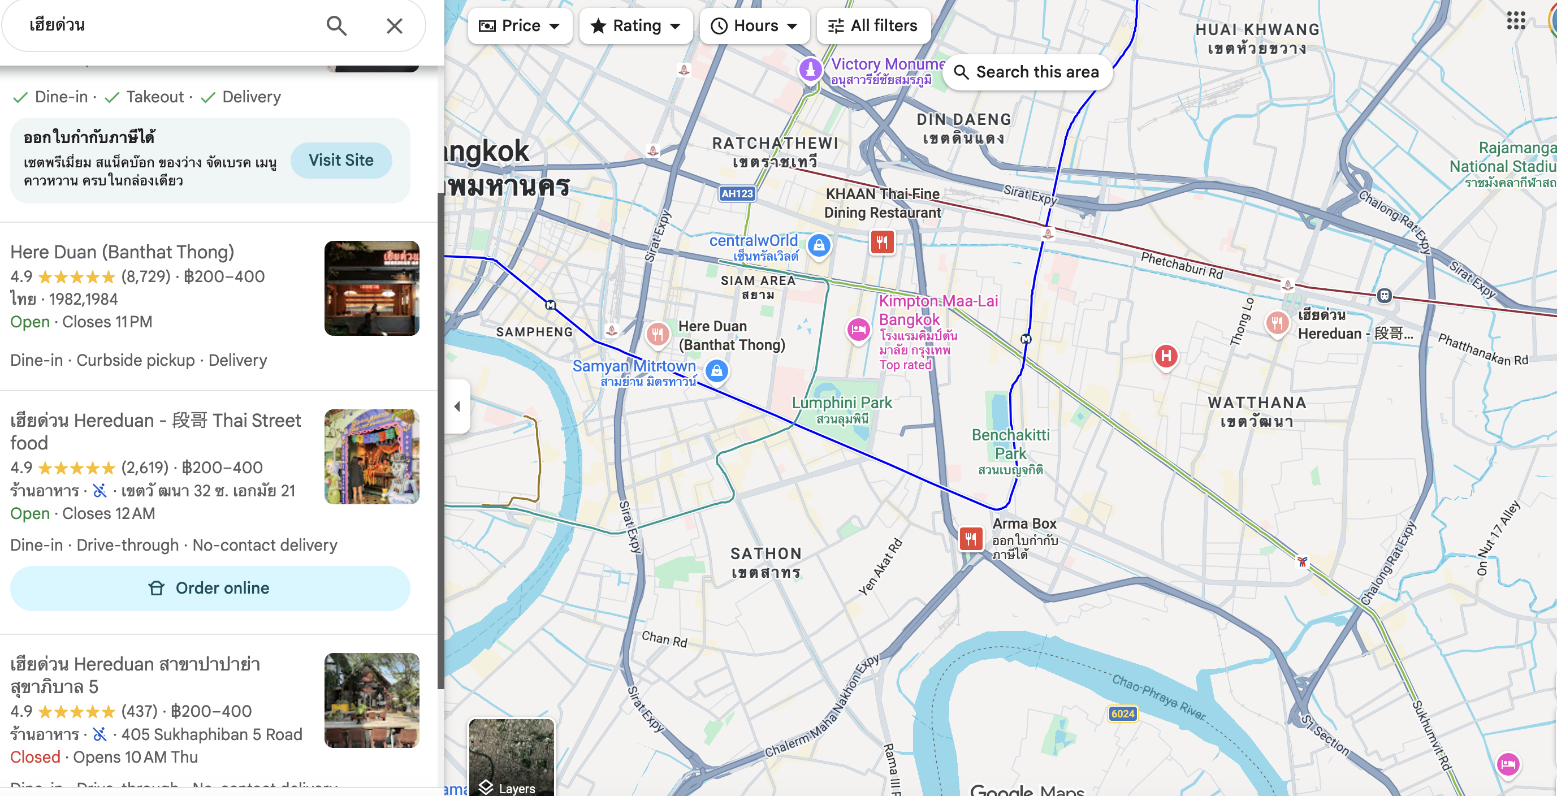The height and width of the screenshot is (796, 1557).
Task: Open the Price filter dropdown
Action: pos(519,25)
